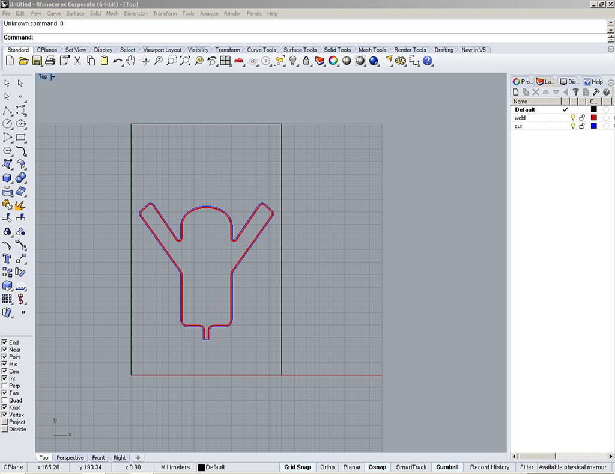Toggle the Mid osnap checkbox
This screenshot has width=615, height=474.
click(4, 363)
